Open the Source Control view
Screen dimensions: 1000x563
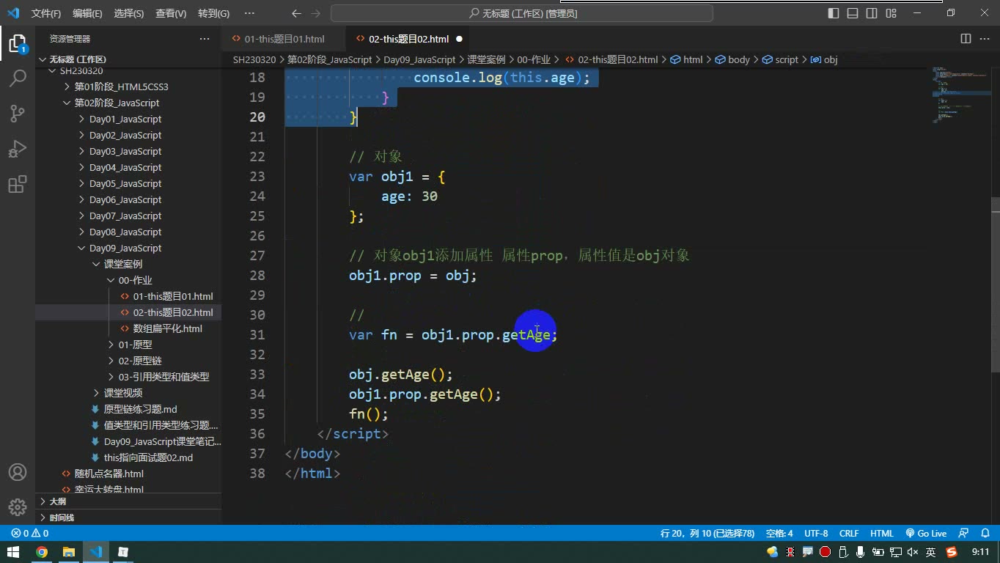coord(18,113)
